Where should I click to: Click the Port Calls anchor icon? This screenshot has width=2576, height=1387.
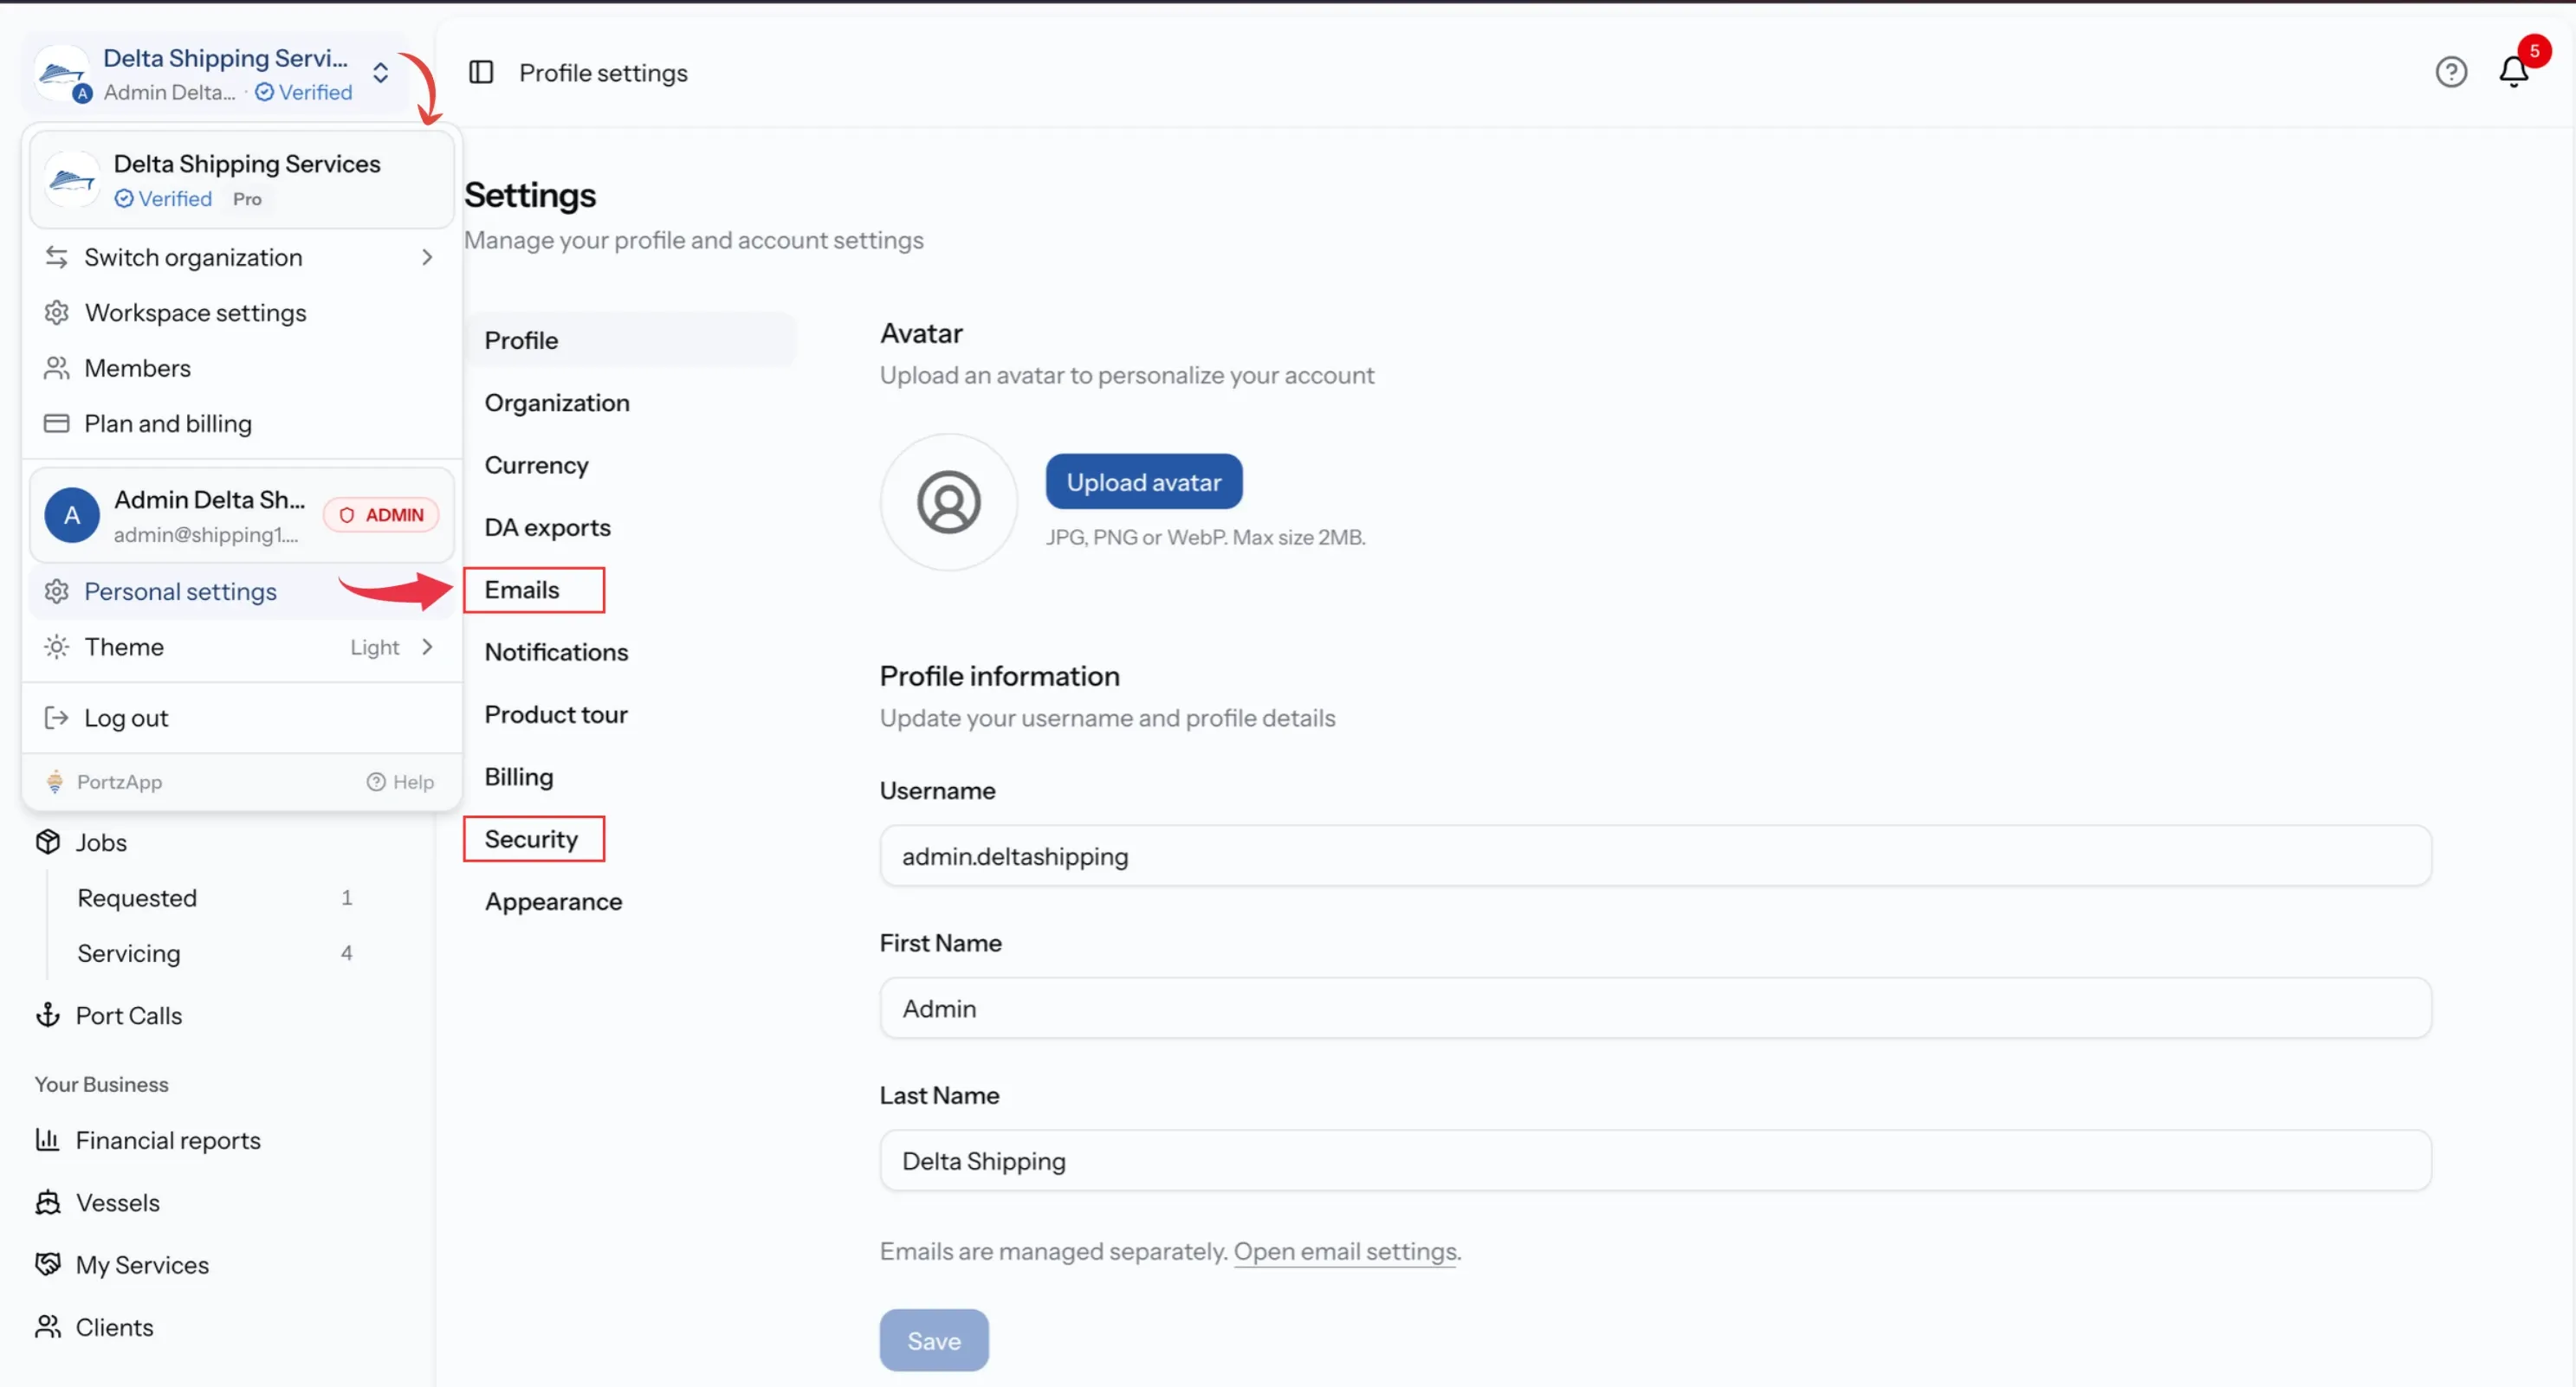click(x=48, y=1016)
